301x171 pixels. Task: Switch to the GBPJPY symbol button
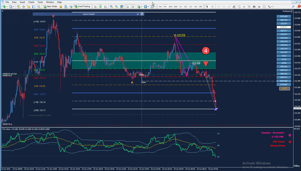click(x=284, y=31)
